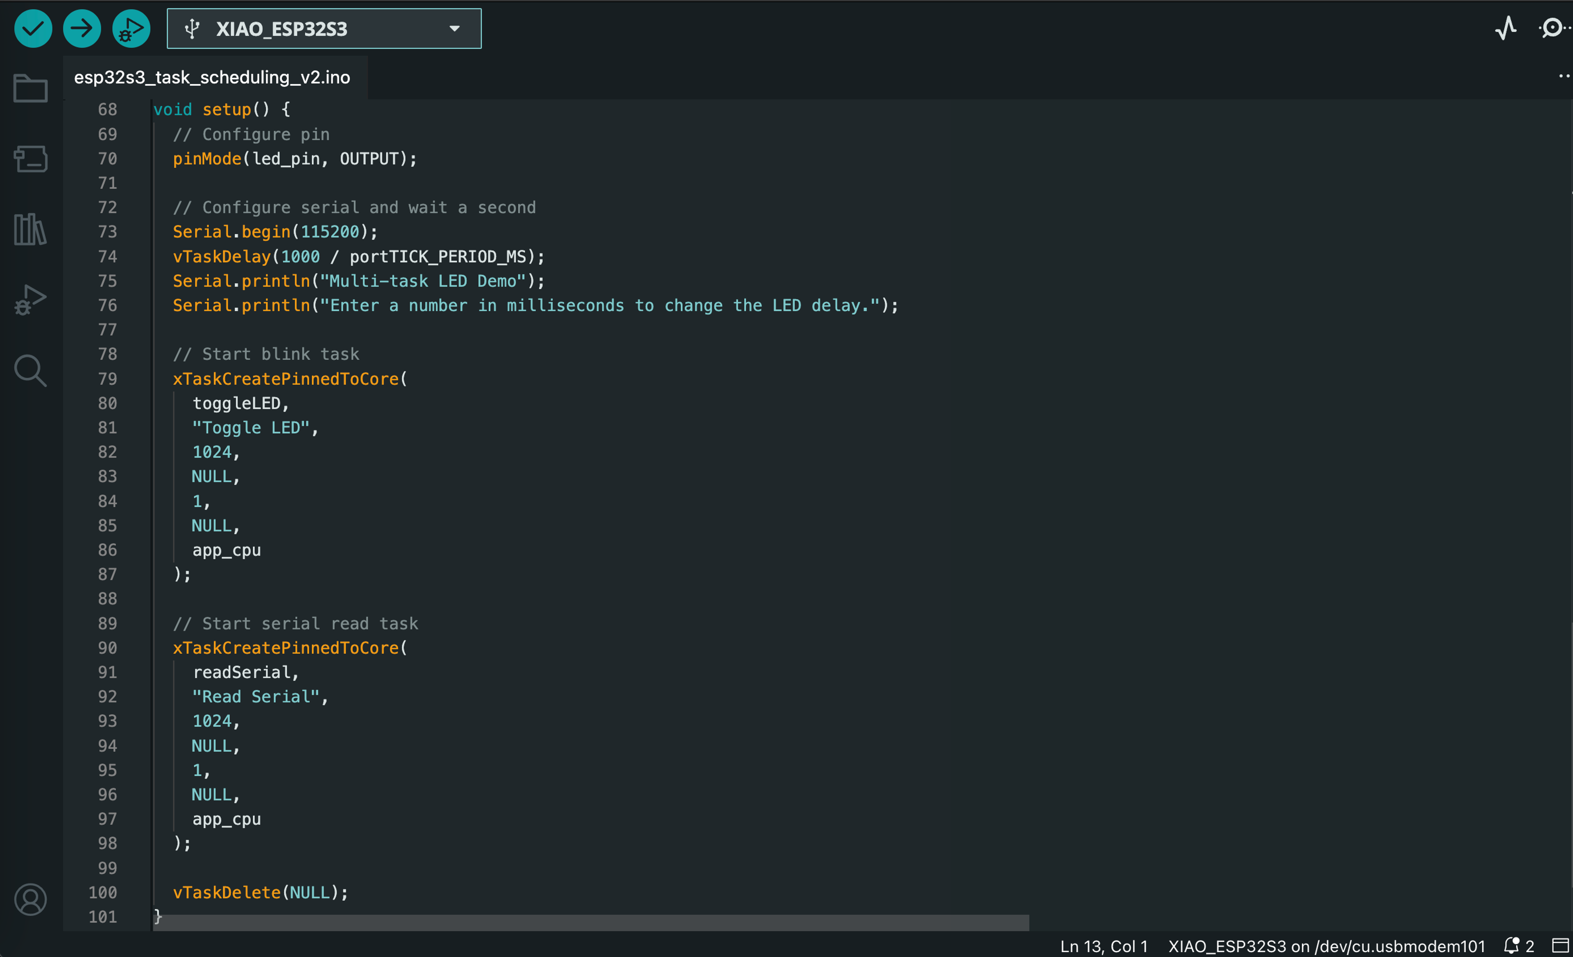Open the Debug panel in the sidebar
This screenshot has width=1573, height=957.
point(30,300)
